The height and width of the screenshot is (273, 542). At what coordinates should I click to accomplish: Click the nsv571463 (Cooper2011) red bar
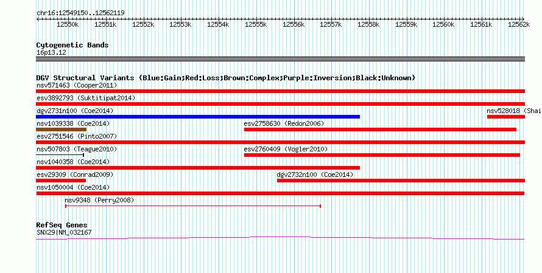click(280, 91)
